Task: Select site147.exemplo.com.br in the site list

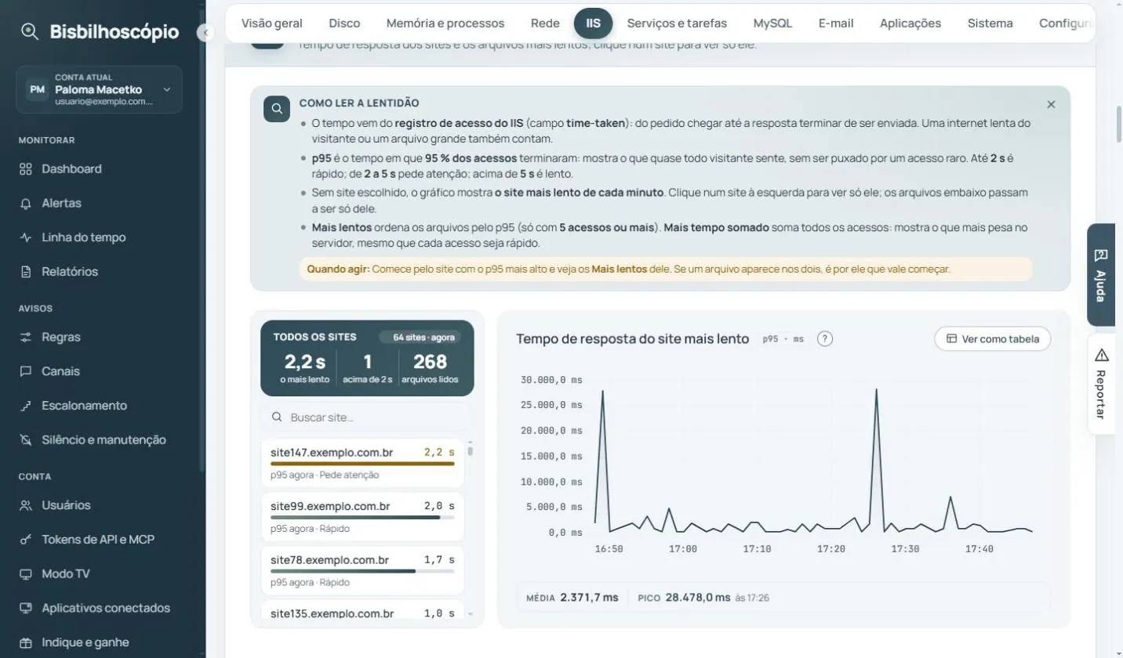Action: [362, 463]
